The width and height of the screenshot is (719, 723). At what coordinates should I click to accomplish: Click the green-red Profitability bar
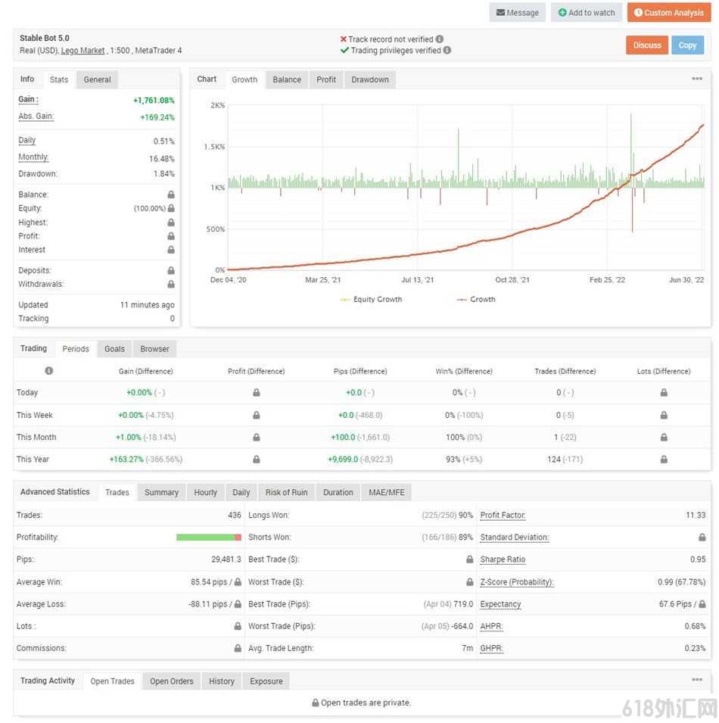pos(209,538)
